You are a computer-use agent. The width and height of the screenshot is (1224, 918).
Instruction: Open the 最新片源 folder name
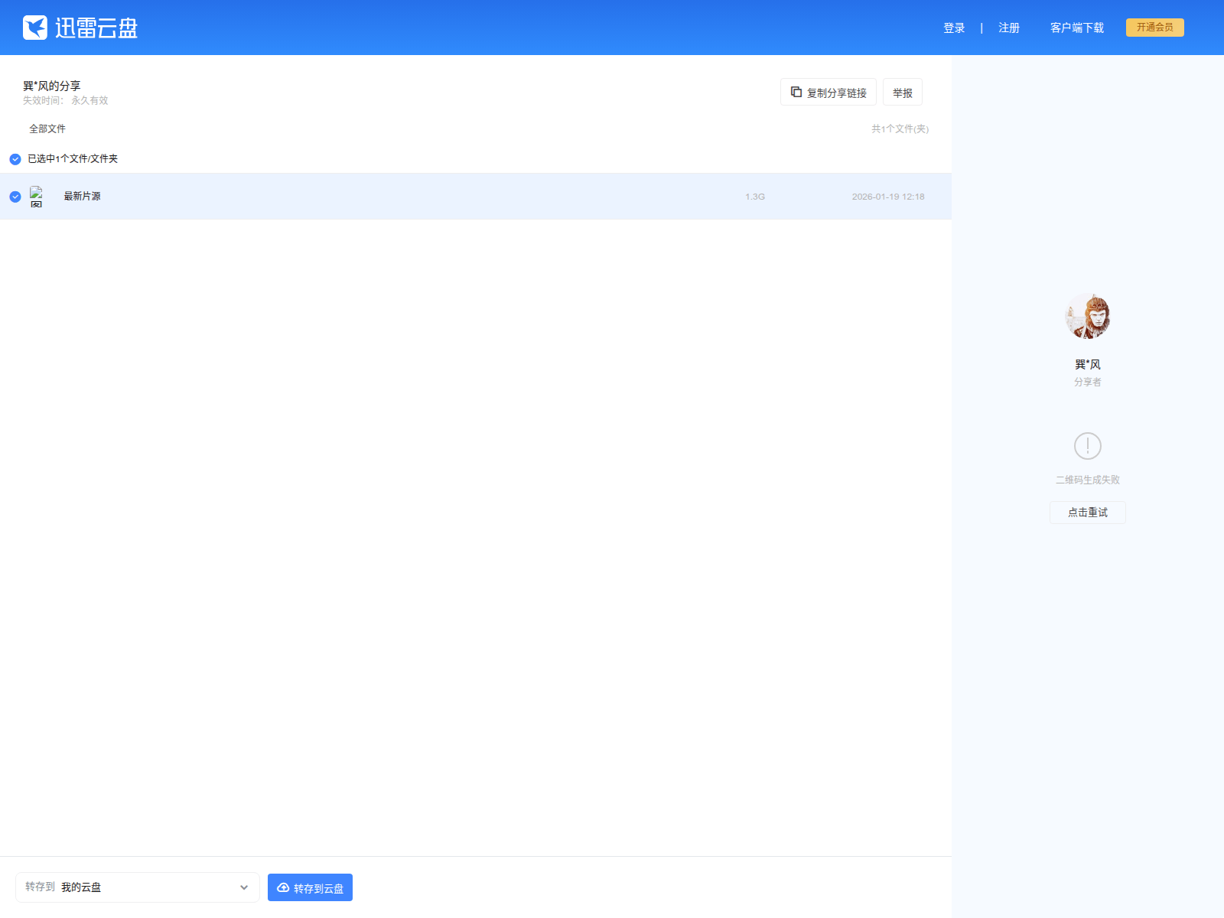[x=82, y=197]
